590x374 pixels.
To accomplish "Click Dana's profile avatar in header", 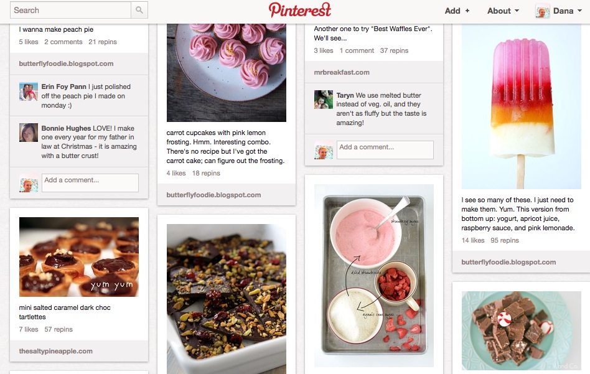I will 543,11.
